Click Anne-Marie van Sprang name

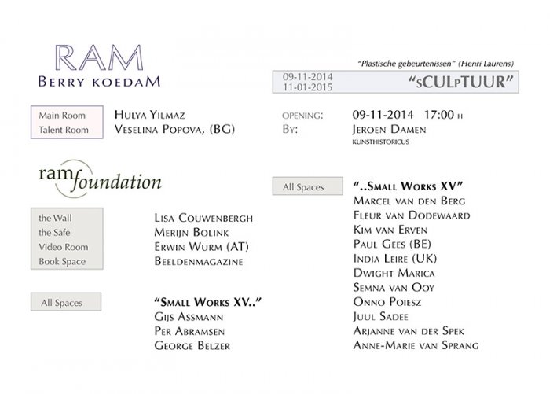click(x=416, y=345)
